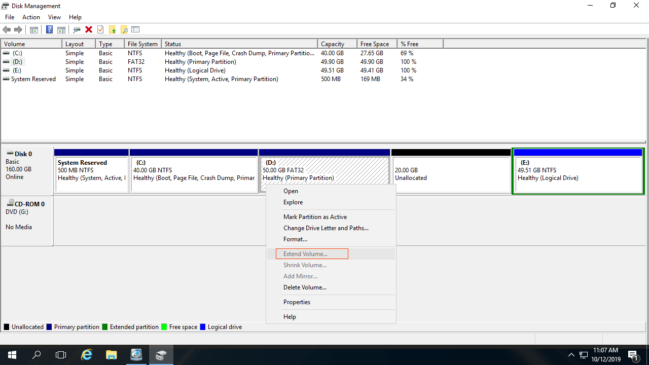Click the Show/Hide Console Tree toolbar icon

click(x=34, y=29)
